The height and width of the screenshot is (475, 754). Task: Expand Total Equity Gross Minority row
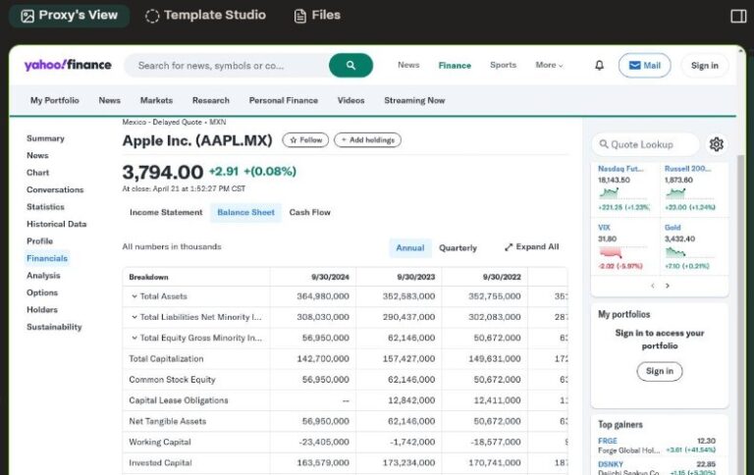[196, 338]
